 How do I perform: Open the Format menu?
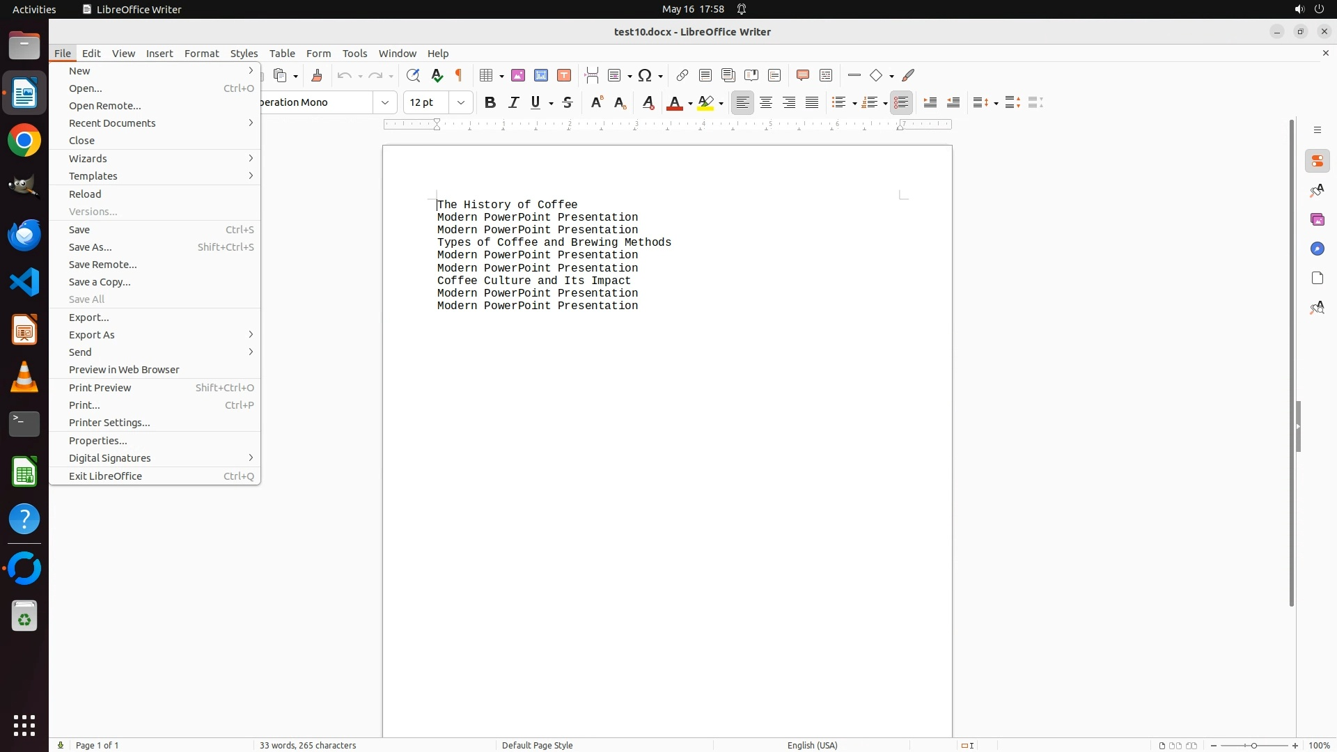(201, 54)
